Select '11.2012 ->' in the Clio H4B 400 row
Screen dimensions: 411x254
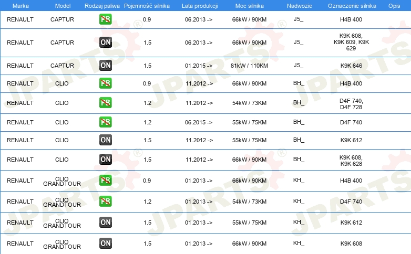coord(199,83)
